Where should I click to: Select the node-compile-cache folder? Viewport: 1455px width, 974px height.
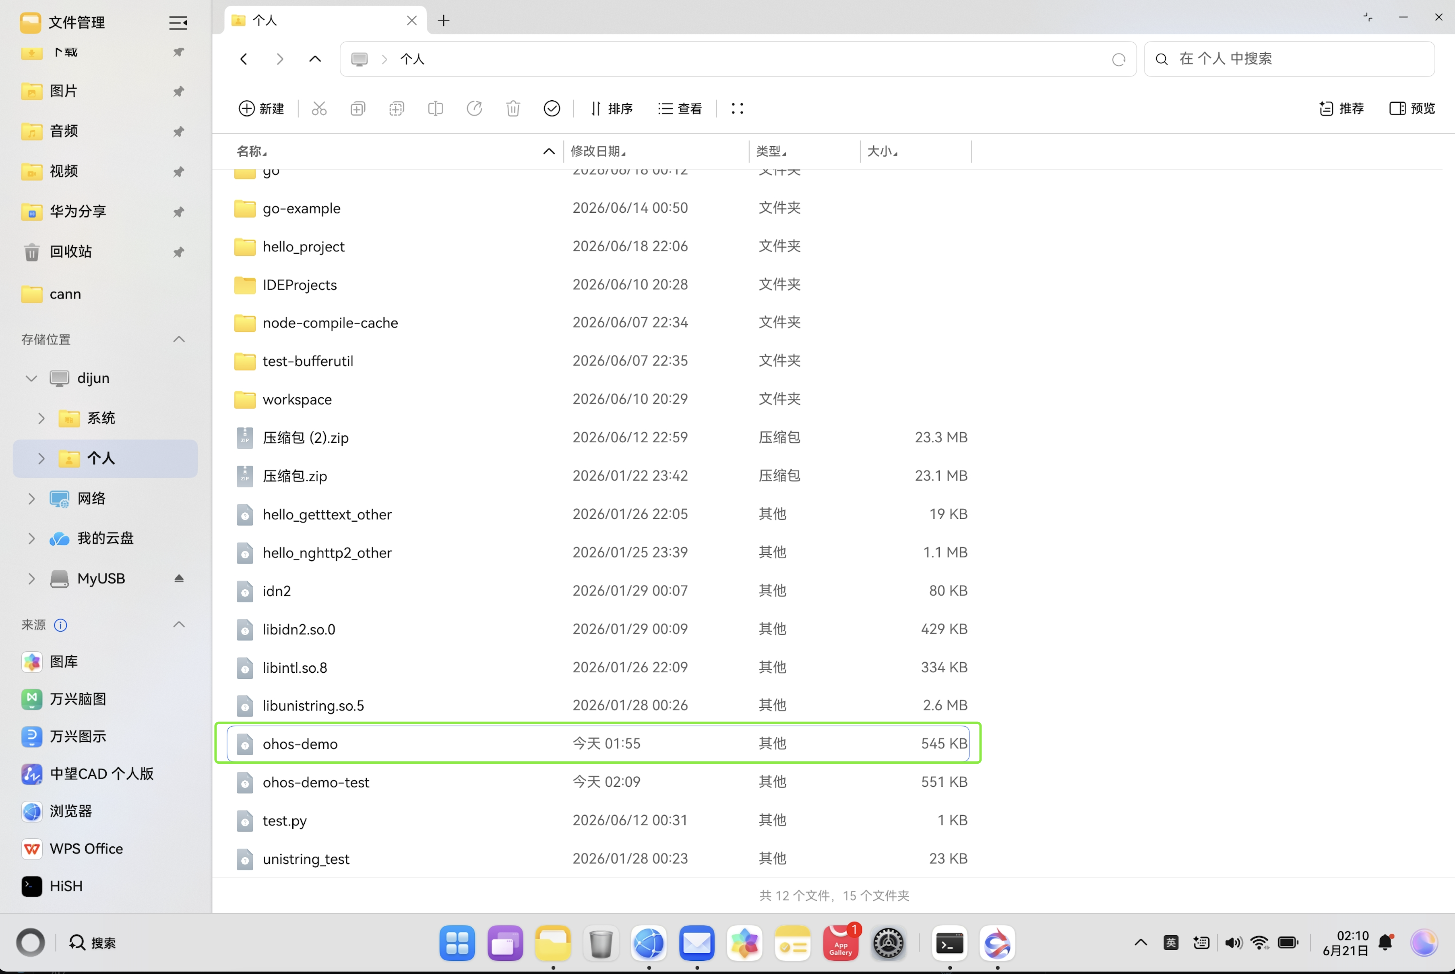click(x=598, y=323)
